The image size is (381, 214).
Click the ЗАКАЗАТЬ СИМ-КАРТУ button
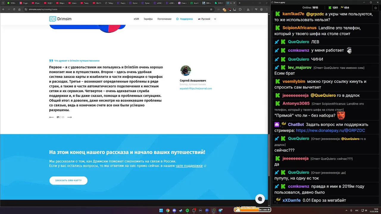point(68,180)
